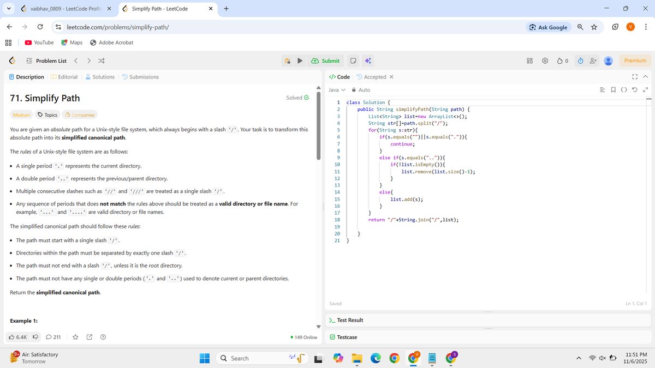Open the Accepted submission tab
The width and height of the screenshot is (655, 368).
point(371,77)
